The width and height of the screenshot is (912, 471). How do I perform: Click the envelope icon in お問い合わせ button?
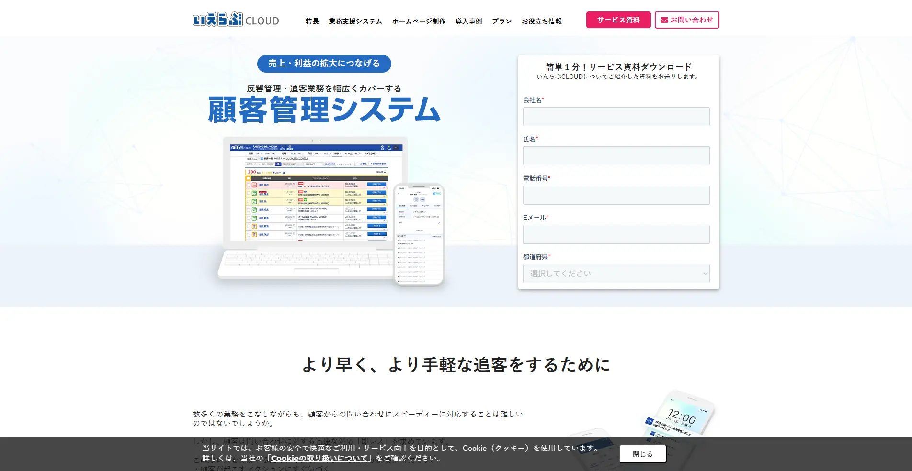click(x=664, y=20)
